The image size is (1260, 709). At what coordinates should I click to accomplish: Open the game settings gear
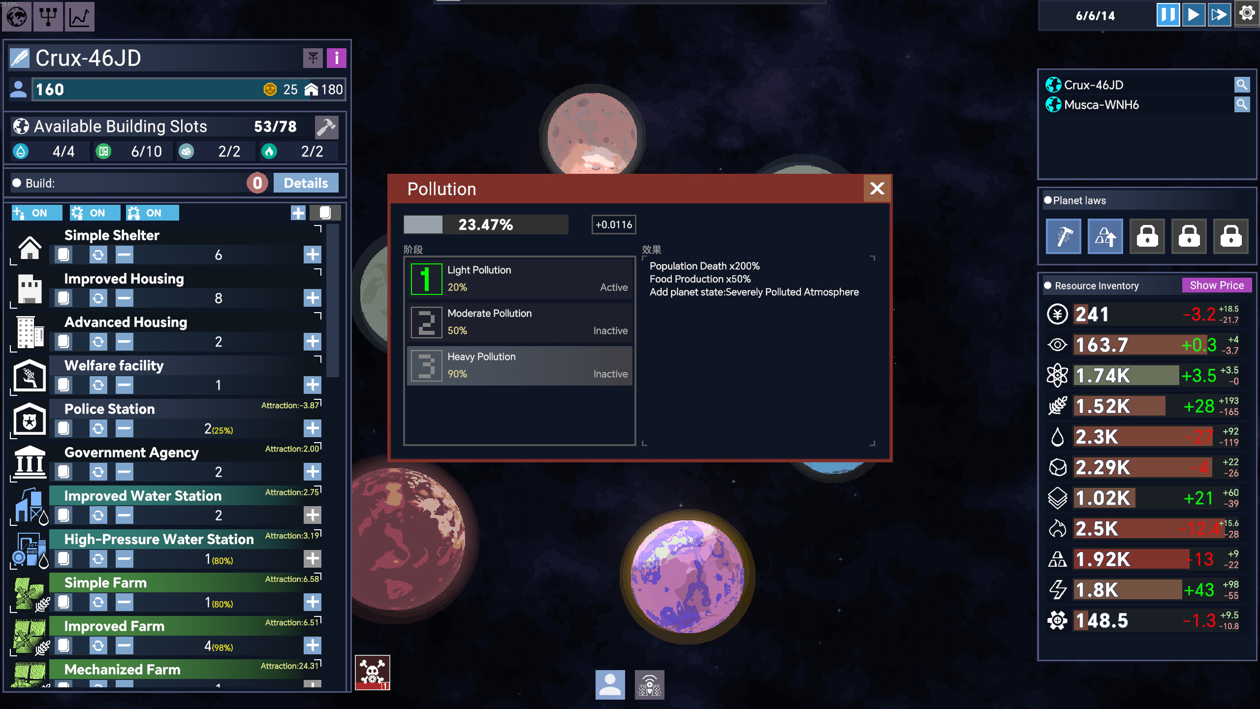pos(1247,14)
